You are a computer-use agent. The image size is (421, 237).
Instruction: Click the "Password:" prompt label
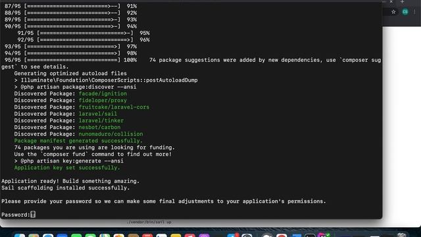(x=16, y=215)
